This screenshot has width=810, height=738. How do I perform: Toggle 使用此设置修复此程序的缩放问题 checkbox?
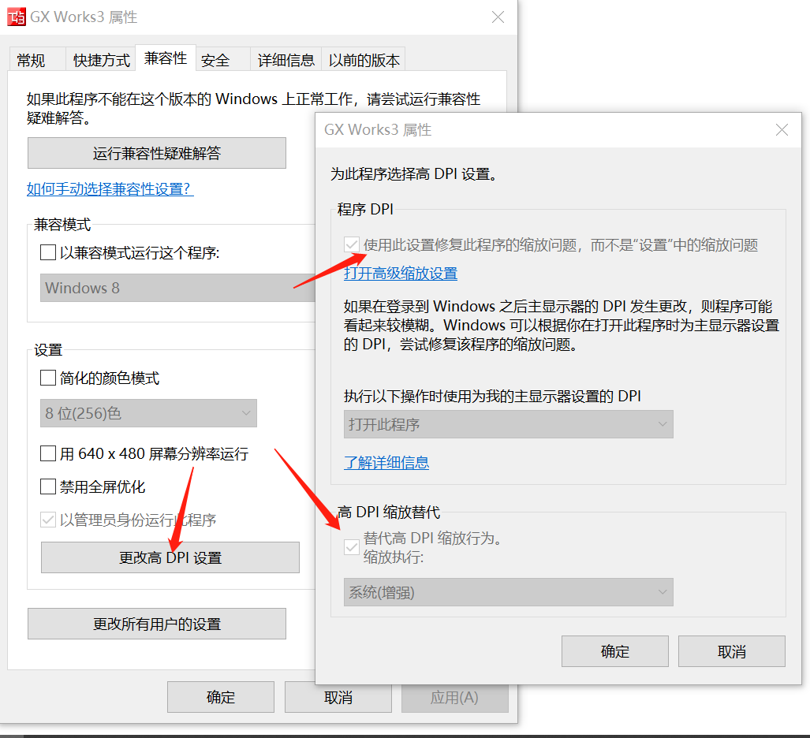click(x=352, y=245)
